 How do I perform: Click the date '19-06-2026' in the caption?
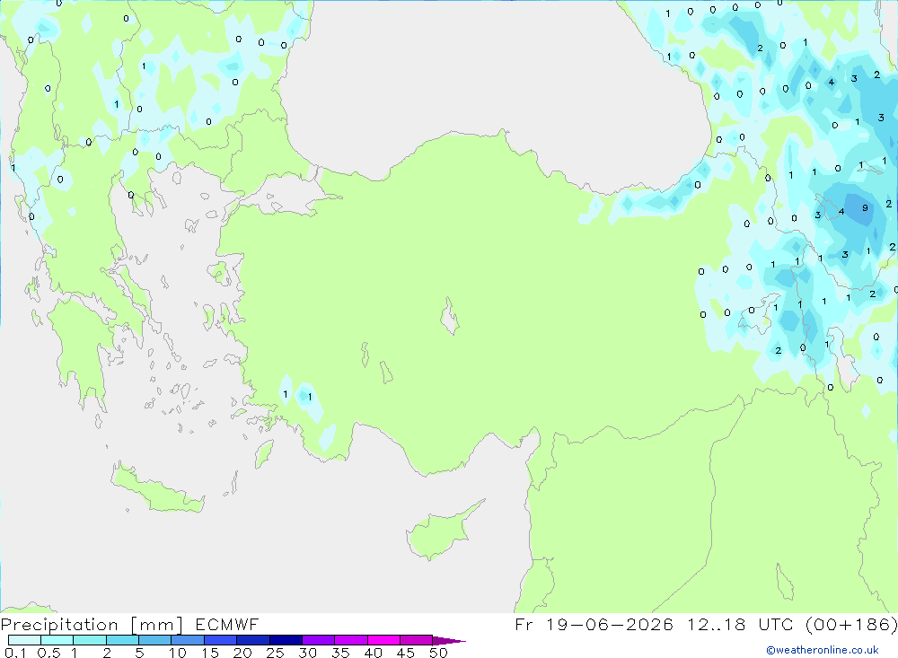[x=610, y=624]
